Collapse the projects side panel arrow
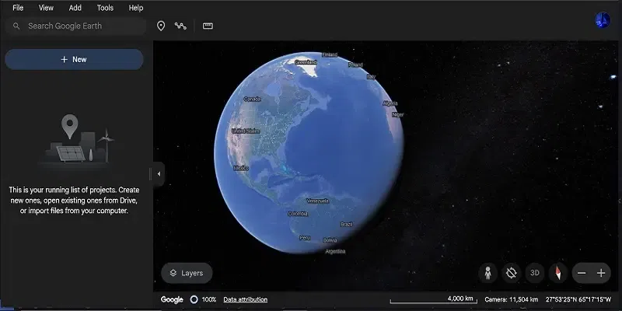Image resolution: width=622 pixels, height=311 pixels. (x=159, y=173)
